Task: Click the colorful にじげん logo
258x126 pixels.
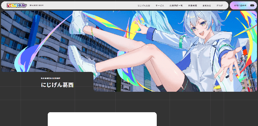Action: (x=16, y=5)
